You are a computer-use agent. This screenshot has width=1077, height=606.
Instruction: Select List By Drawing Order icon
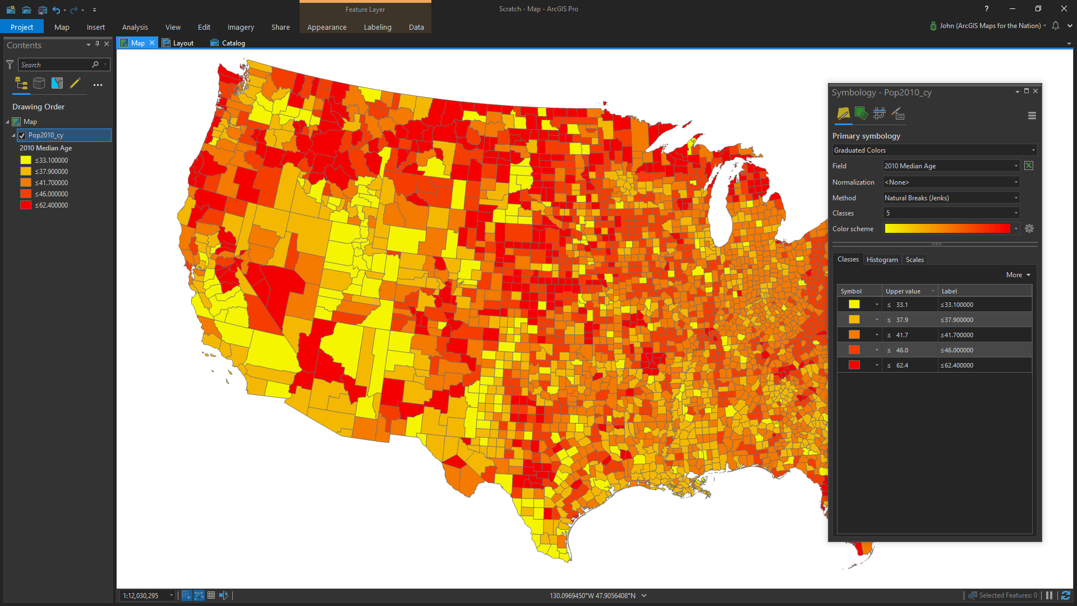[21, 84]
